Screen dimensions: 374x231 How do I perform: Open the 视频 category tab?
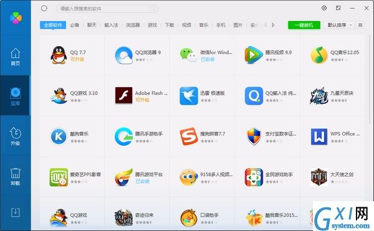186,25
